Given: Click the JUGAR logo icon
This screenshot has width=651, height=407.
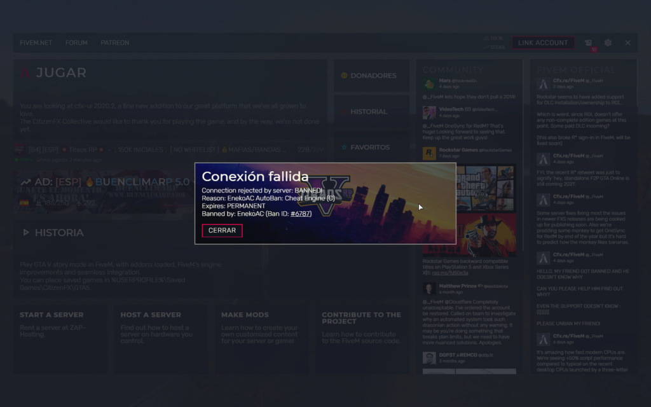Looking at the screenshot, I should tap(25, 72).
